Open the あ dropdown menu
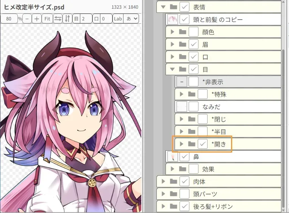The image size is (289, 213). (132, 19)
